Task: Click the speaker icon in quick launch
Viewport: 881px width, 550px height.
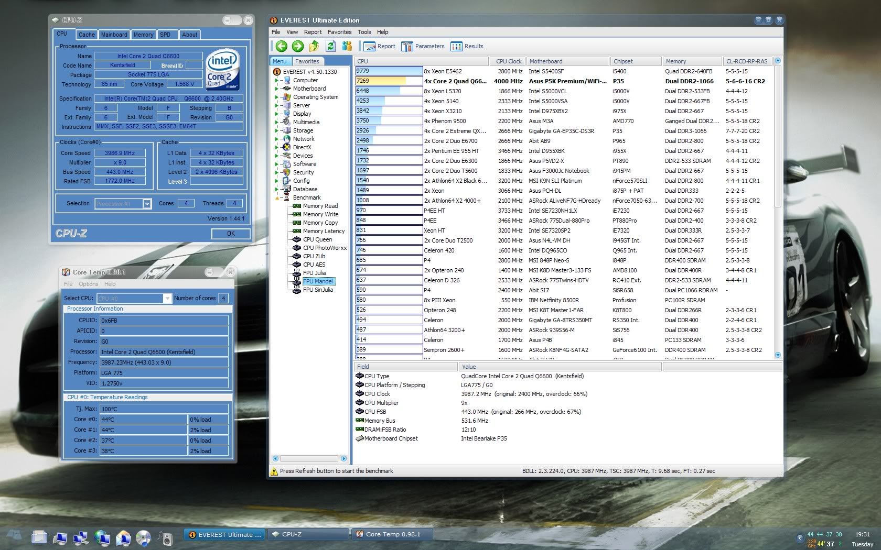Action: (165, 537)
